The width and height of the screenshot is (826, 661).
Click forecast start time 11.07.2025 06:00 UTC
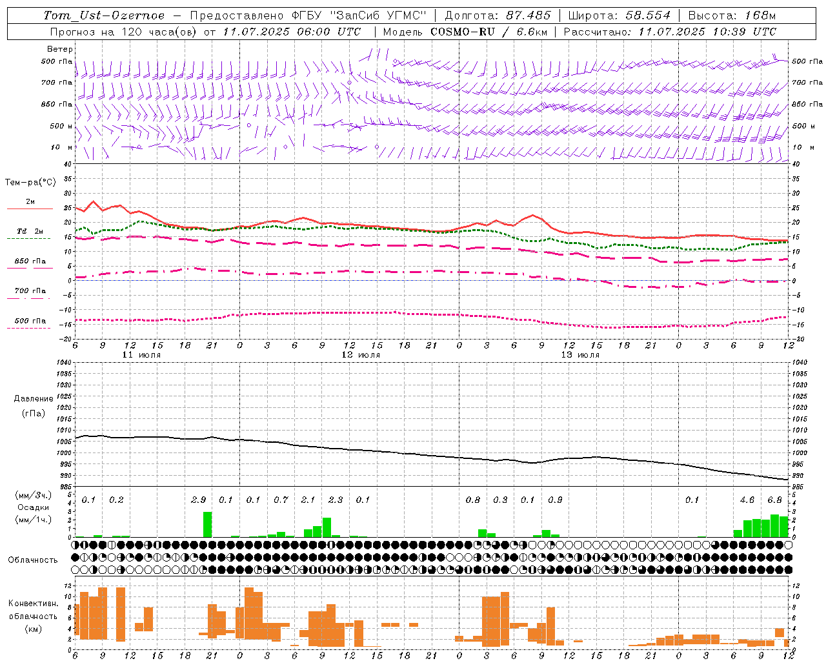[292, 32]
